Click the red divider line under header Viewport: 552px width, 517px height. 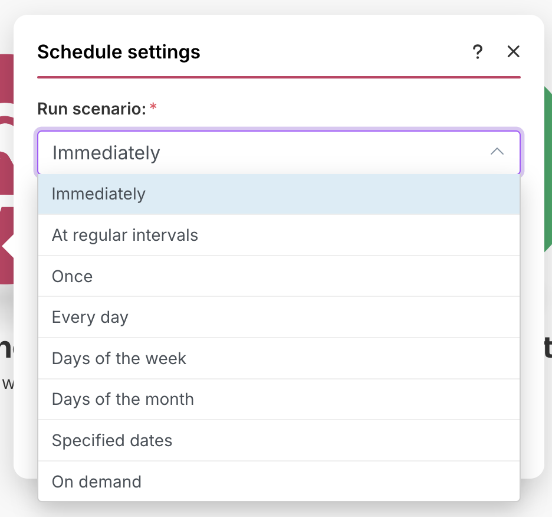click(x=278, y=77)
